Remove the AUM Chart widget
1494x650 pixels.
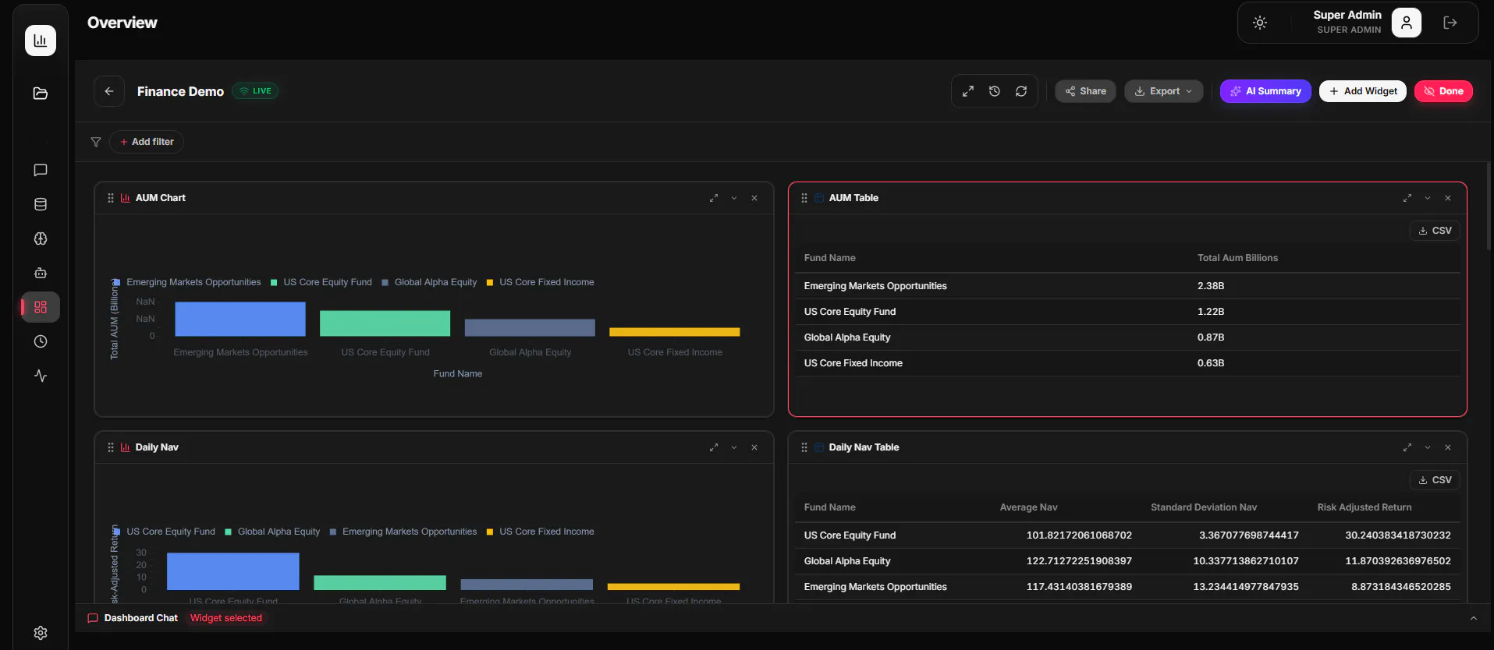(x=754, y=198)
